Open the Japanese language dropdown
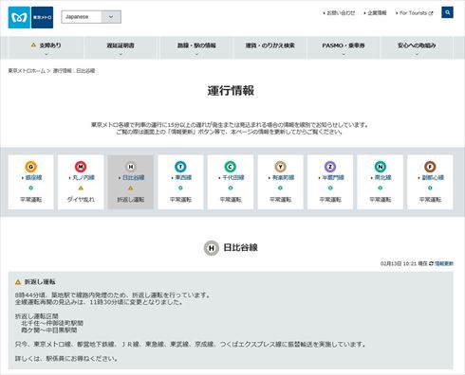The image size is (465, 375). [91, 17]
